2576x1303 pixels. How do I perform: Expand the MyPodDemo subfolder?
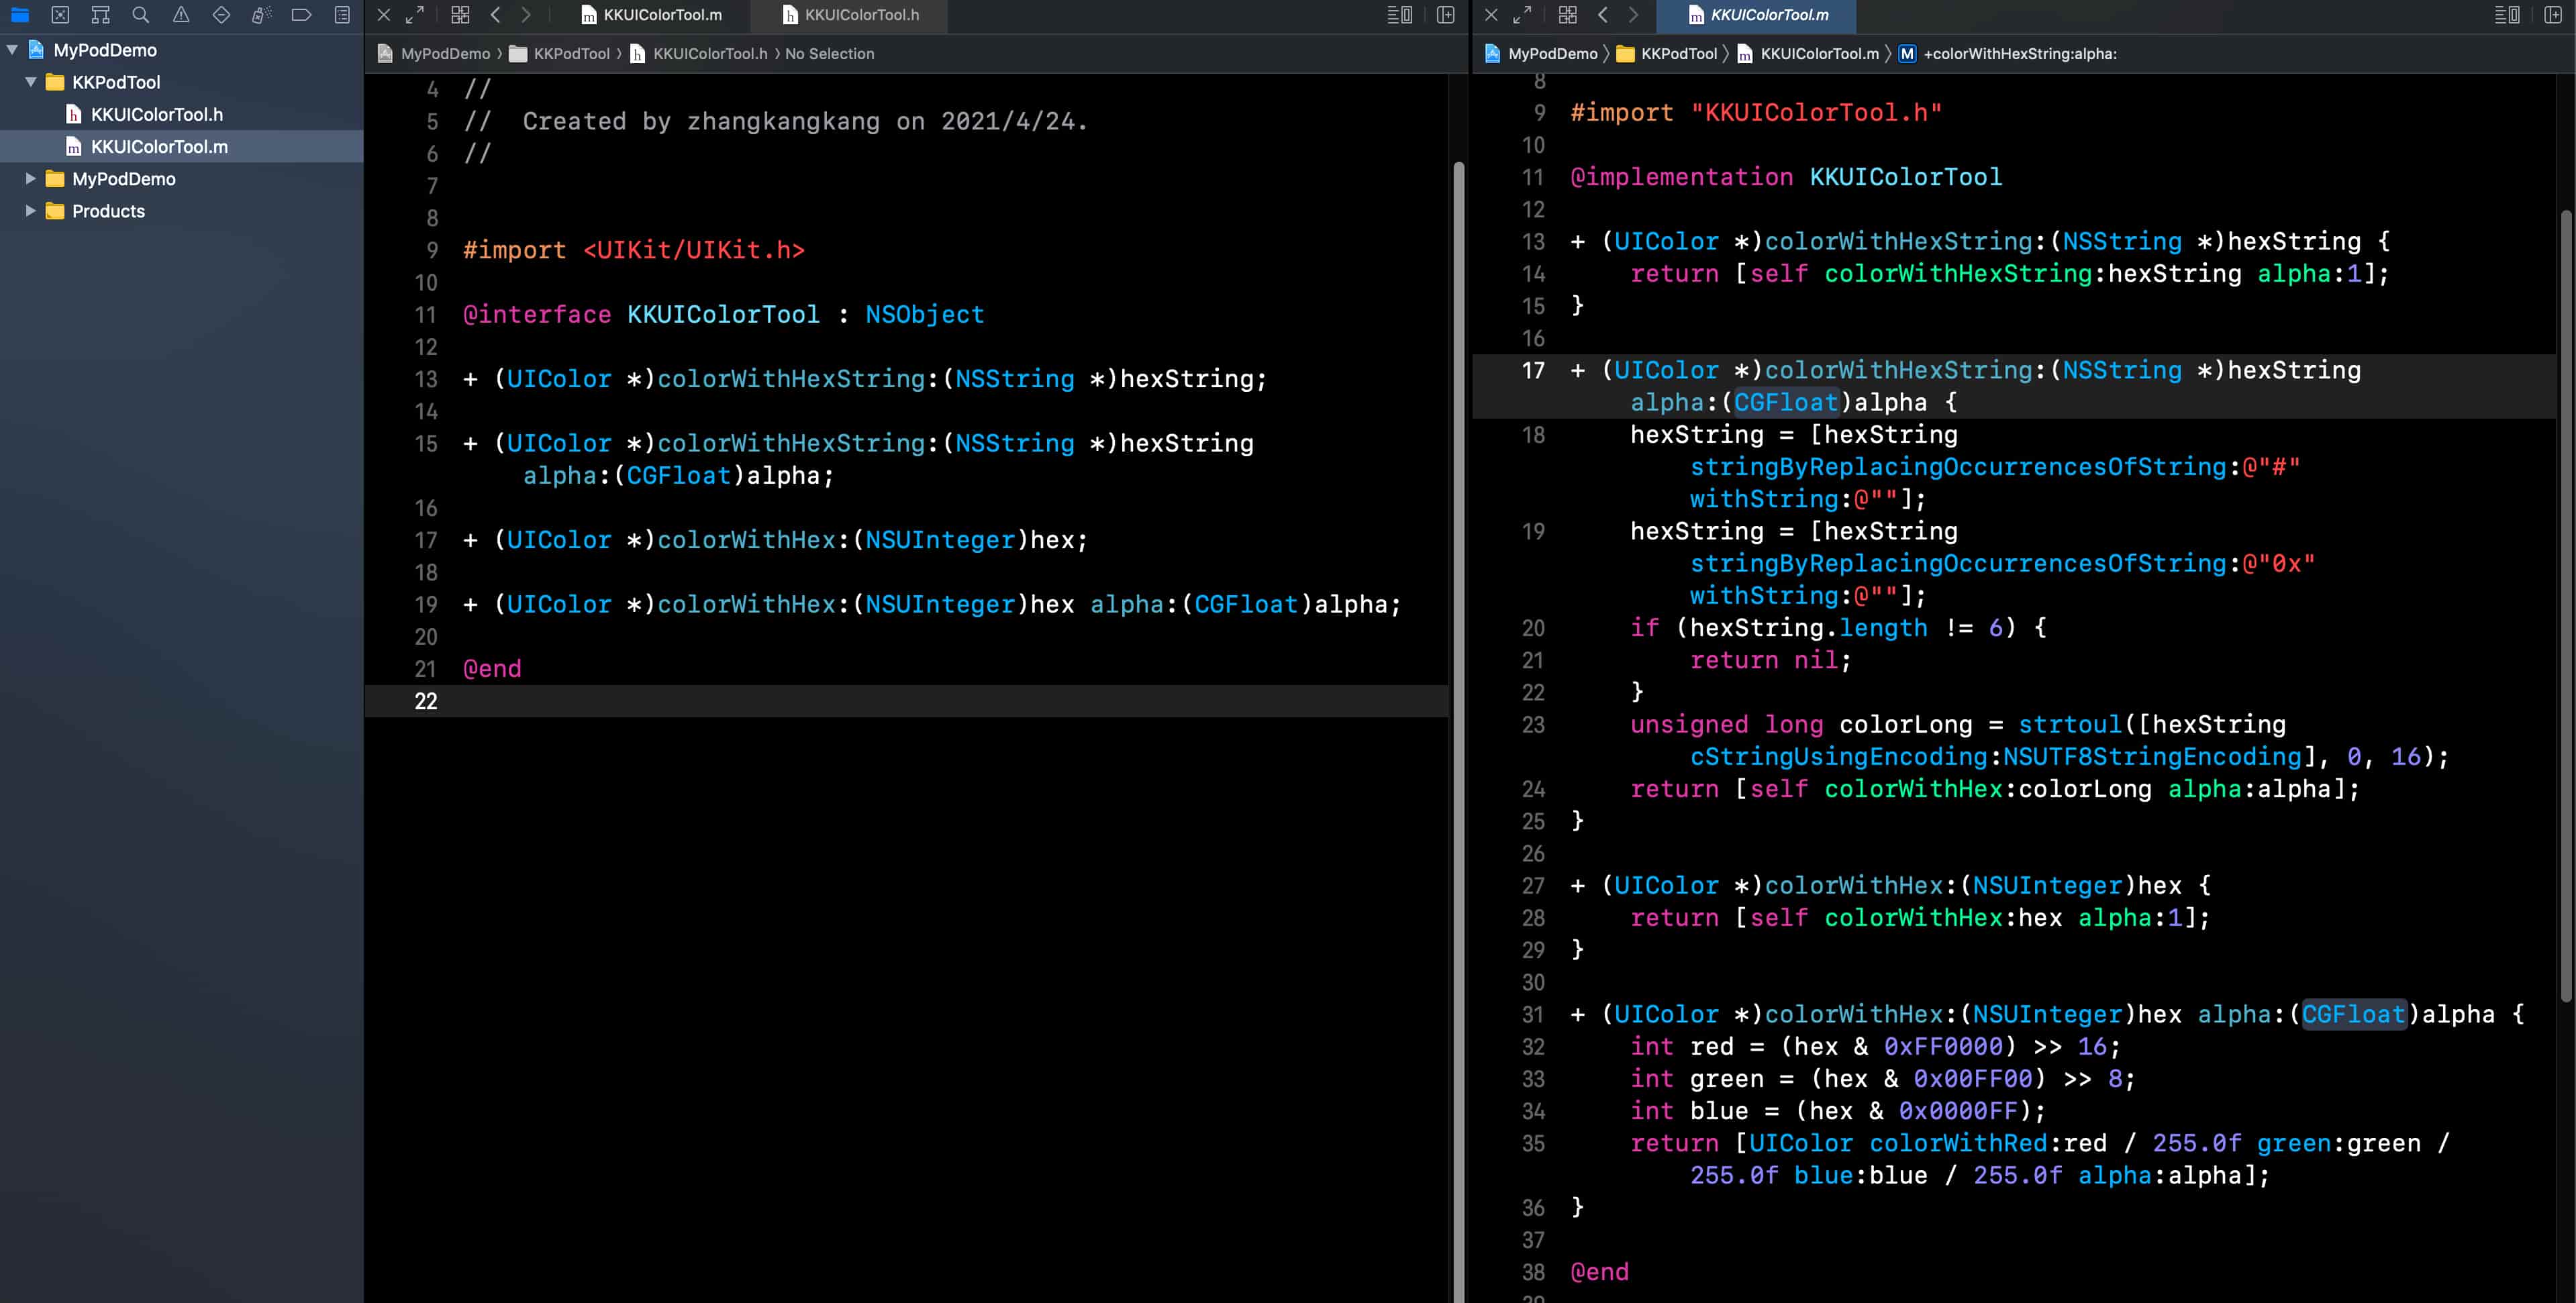[31, 179]
